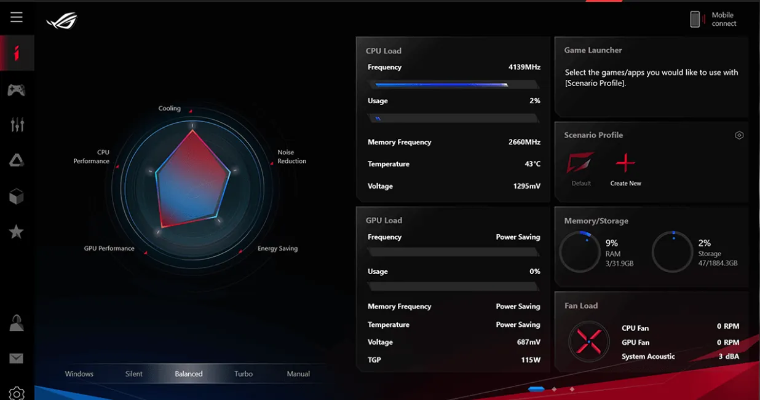Image resolution: width=760 pixels, height=400 pixels.
Task: Click the GPU Performance chart label
Action: pos(109,248)
